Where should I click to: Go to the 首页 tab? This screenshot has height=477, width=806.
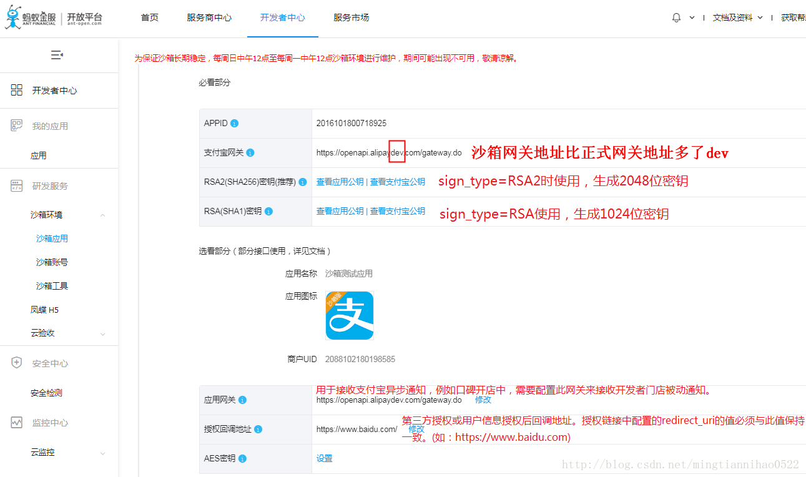click(150, 17)
